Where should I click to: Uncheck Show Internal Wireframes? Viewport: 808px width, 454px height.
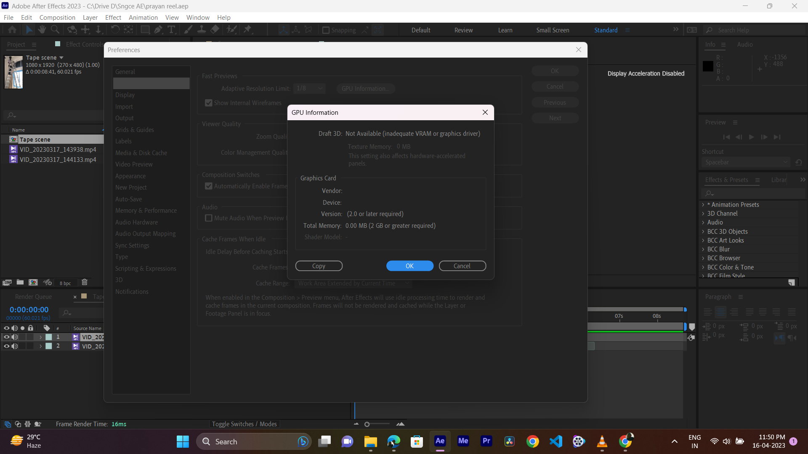click(x=208, y=103)
